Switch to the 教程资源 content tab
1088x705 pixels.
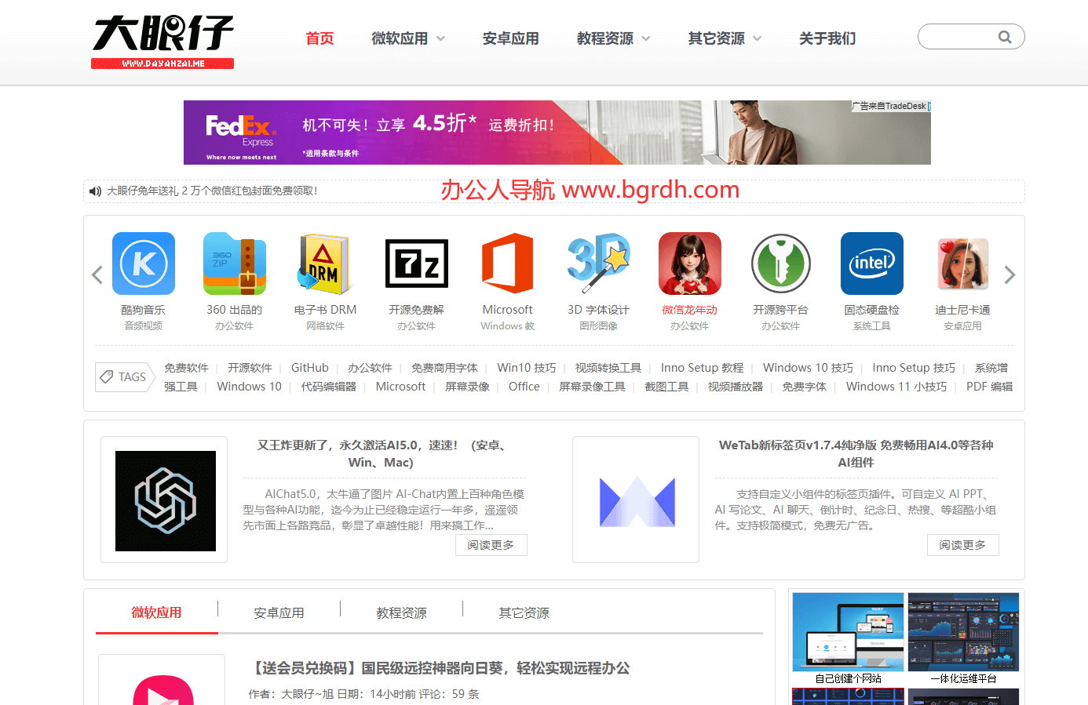tap(401, 612)
